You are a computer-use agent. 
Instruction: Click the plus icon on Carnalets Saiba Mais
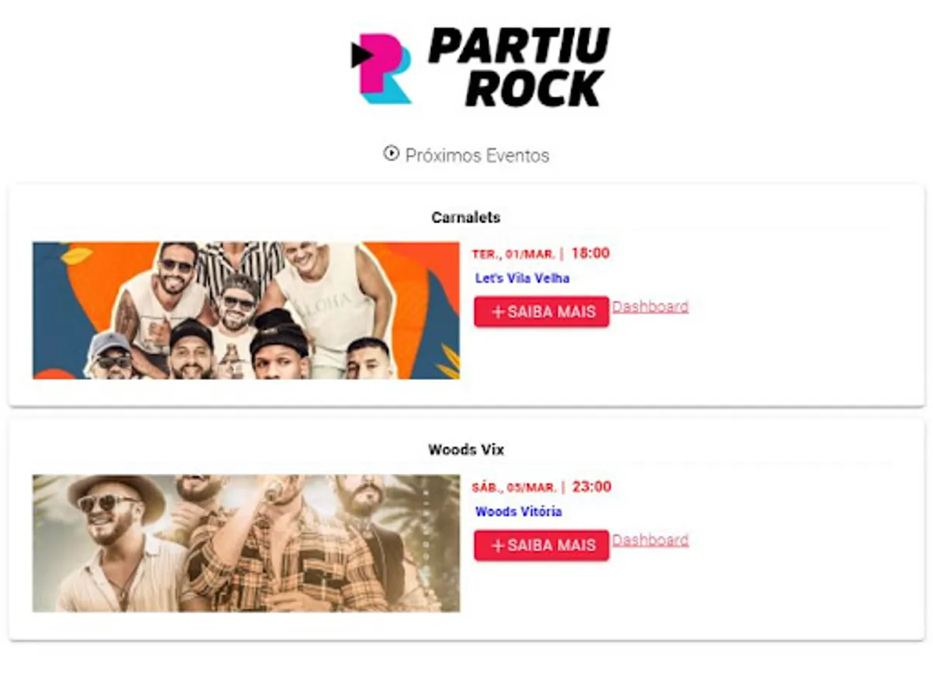[498, 312]
